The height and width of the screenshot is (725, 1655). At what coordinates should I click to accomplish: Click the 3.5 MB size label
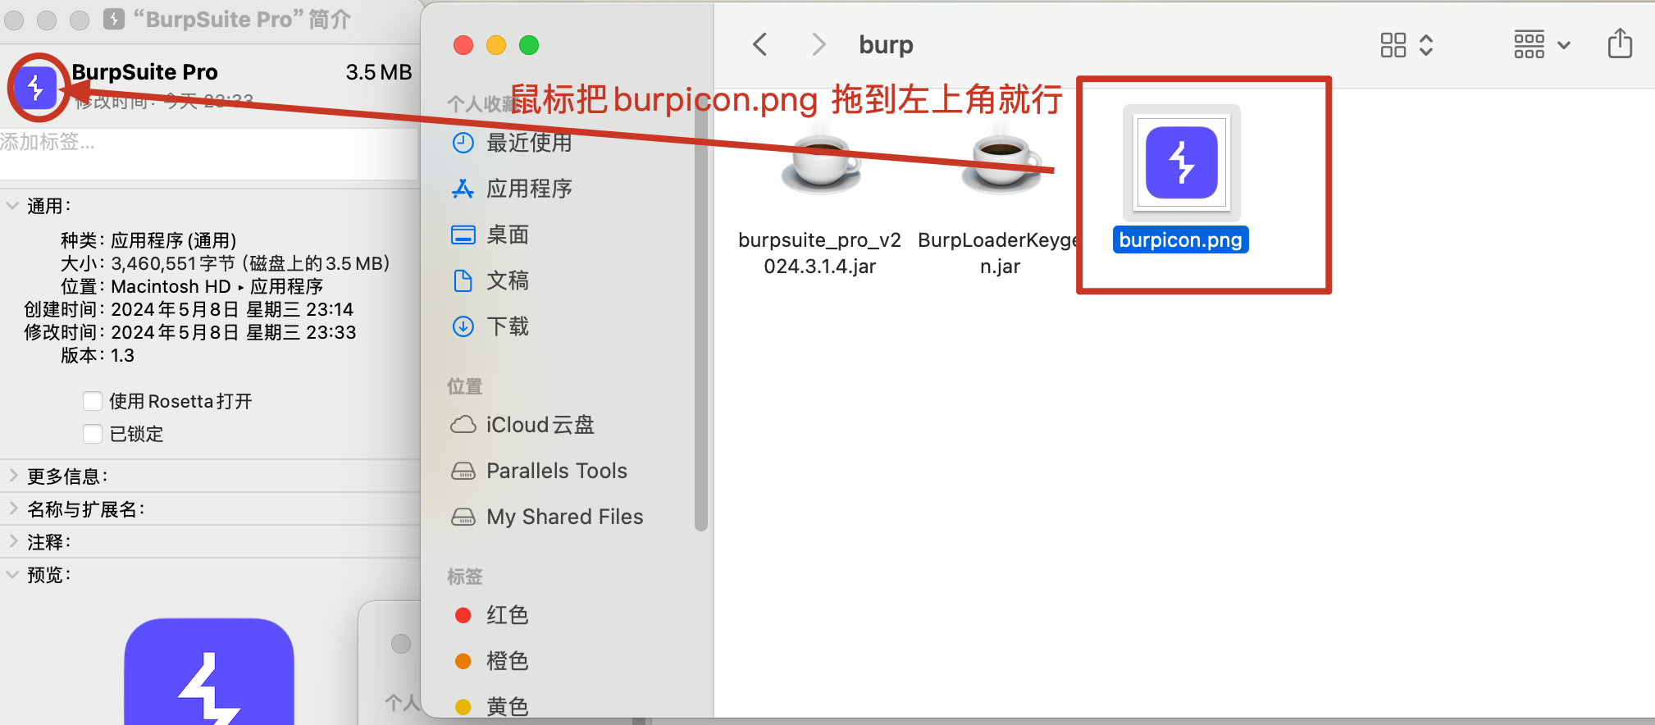tap(379, 72)
